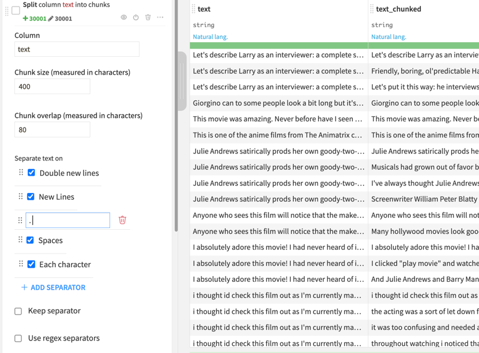Uncheck the Double new lines separator

pos(31,173)
